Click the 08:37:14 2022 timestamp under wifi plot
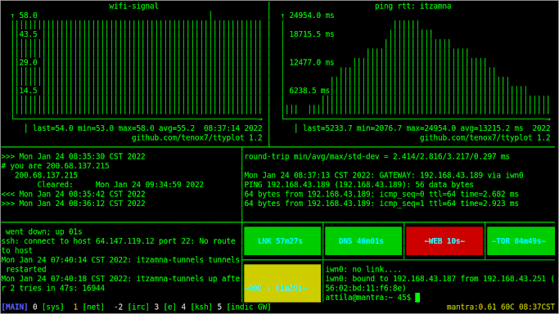The width and height of the screenshot is (559, 314). (x=232, y=128)
